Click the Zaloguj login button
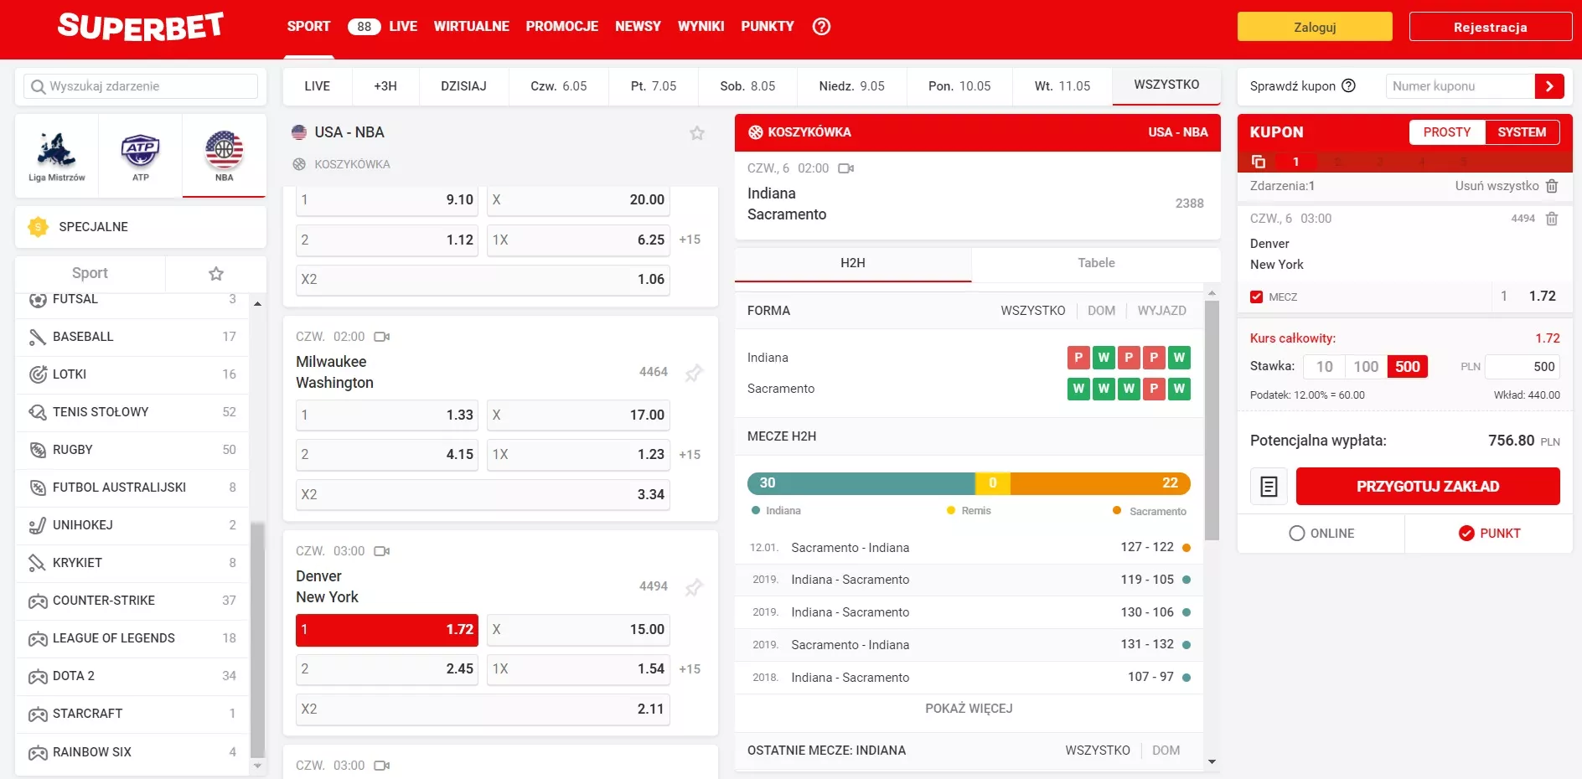The height and width of the screenshot is (779, 1582). [x=1315, y=27]
